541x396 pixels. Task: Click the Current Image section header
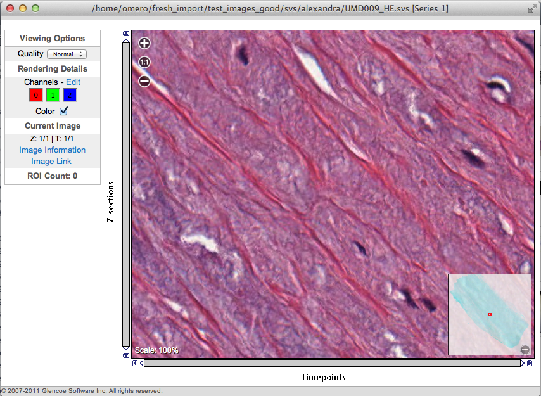point(53,126)
